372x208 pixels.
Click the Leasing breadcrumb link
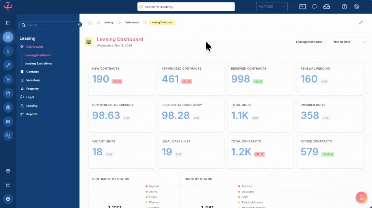(108, 22)
